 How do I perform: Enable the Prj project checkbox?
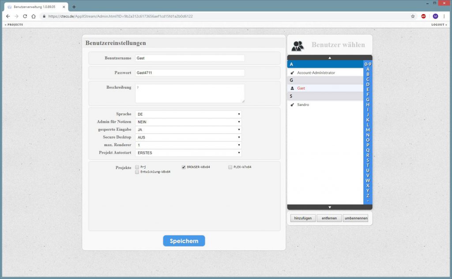(x=137, y=167)
